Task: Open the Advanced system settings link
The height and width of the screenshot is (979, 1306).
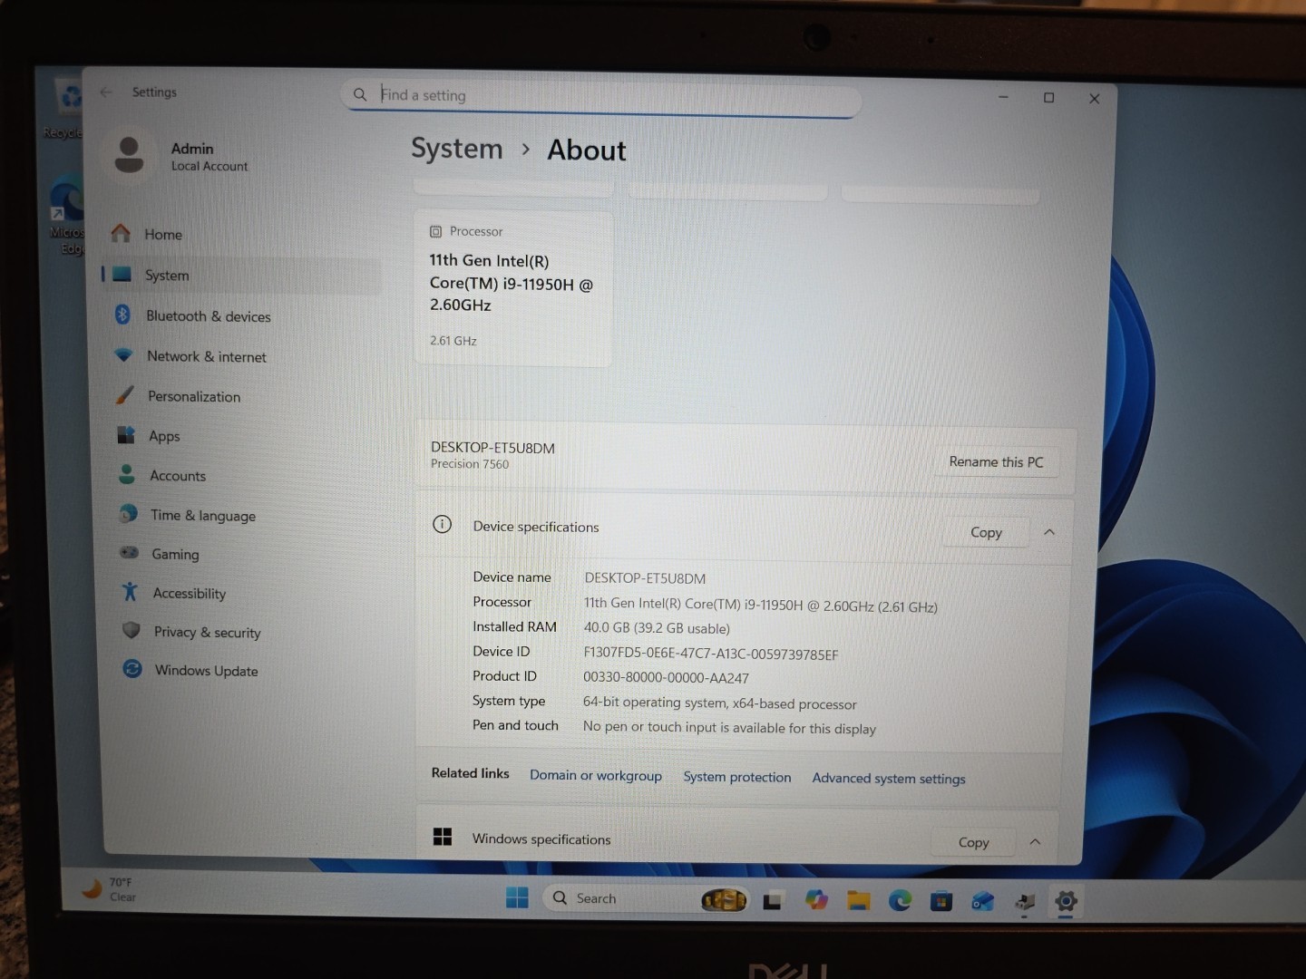Action: click(x=889, y=779)
